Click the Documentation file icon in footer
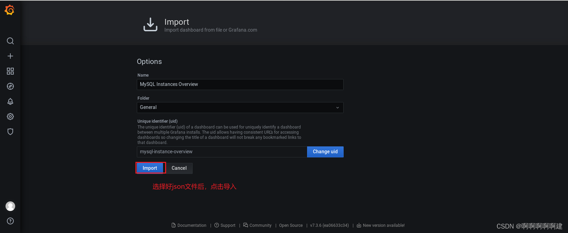568x233 pixels. pos(174,225)
